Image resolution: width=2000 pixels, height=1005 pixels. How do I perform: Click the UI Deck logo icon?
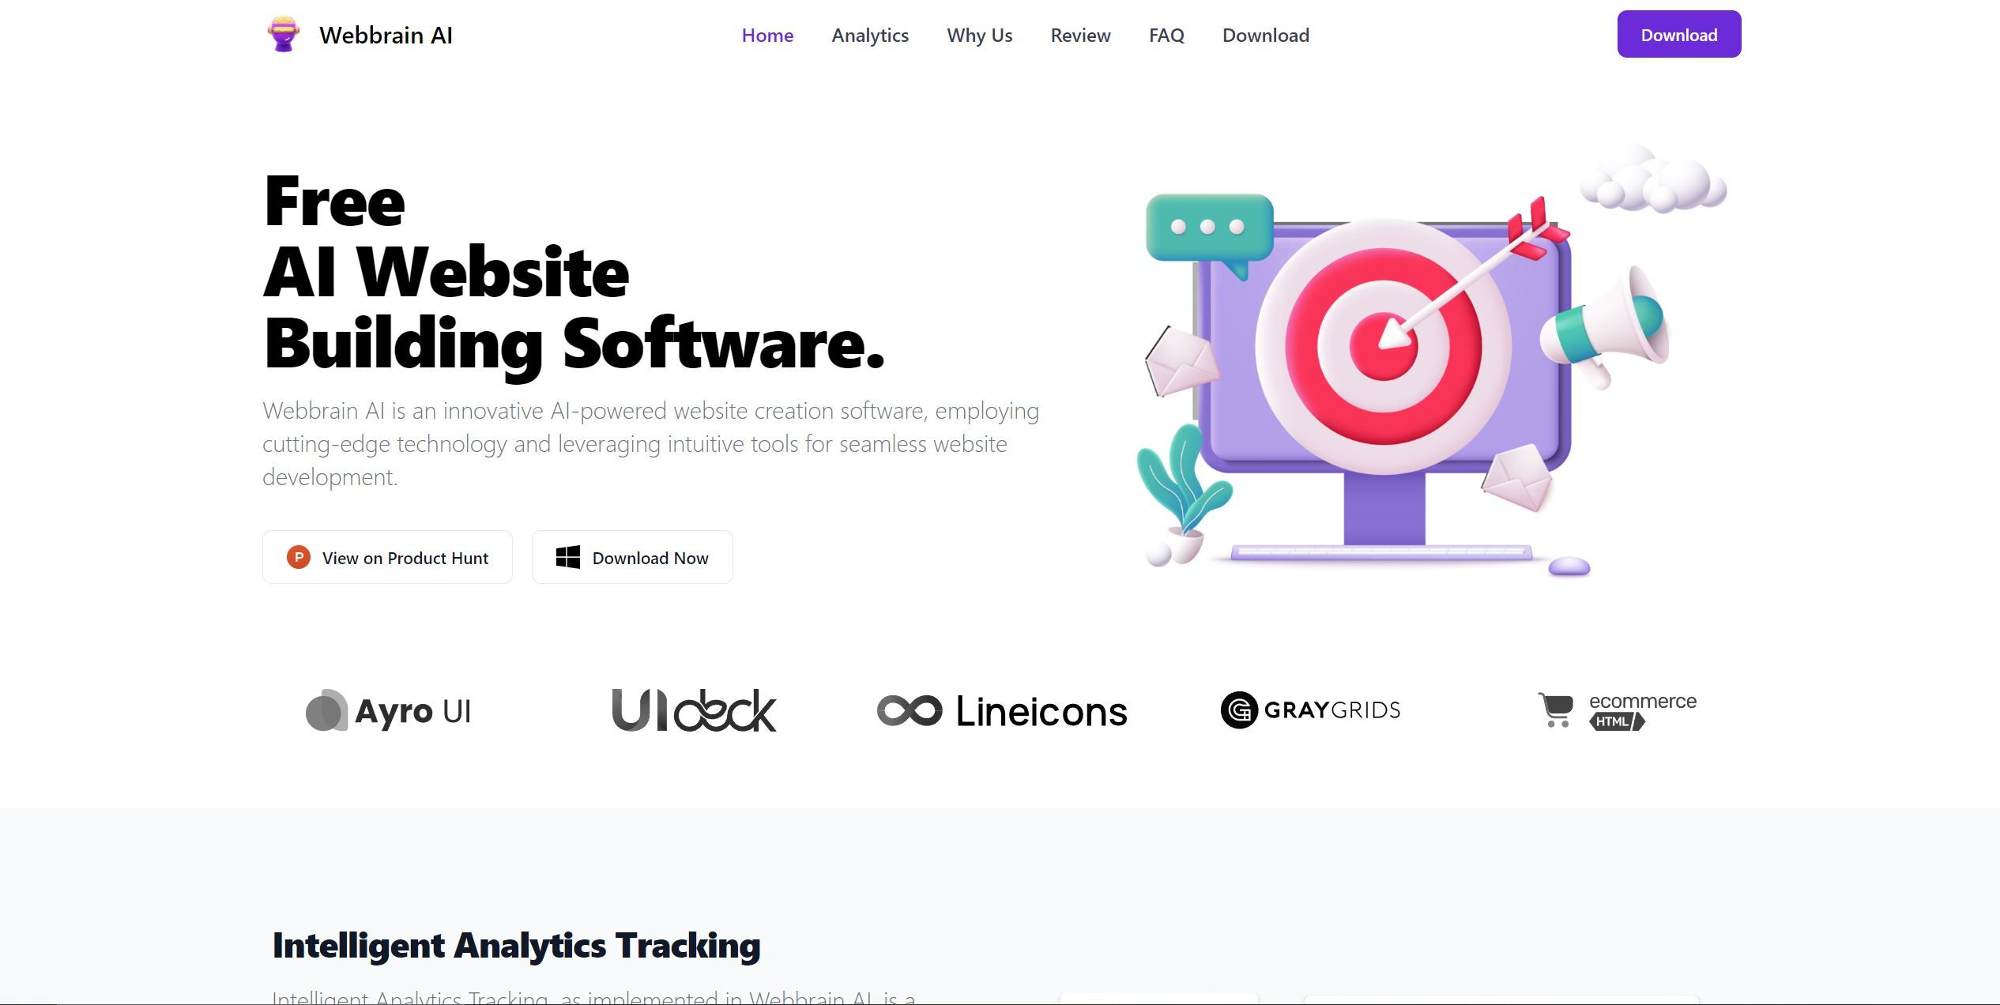(694, 709)
